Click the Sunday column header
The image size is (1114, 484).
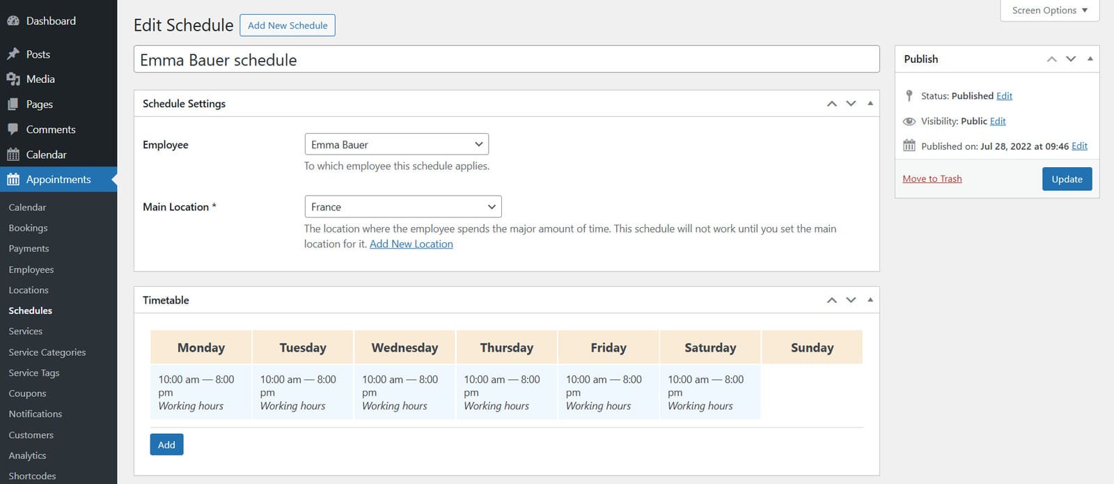[x=812, y=348]
